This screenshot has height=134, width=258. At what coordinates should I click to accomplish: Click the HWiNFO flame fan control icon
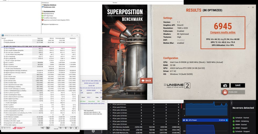(x=48, y=128)
